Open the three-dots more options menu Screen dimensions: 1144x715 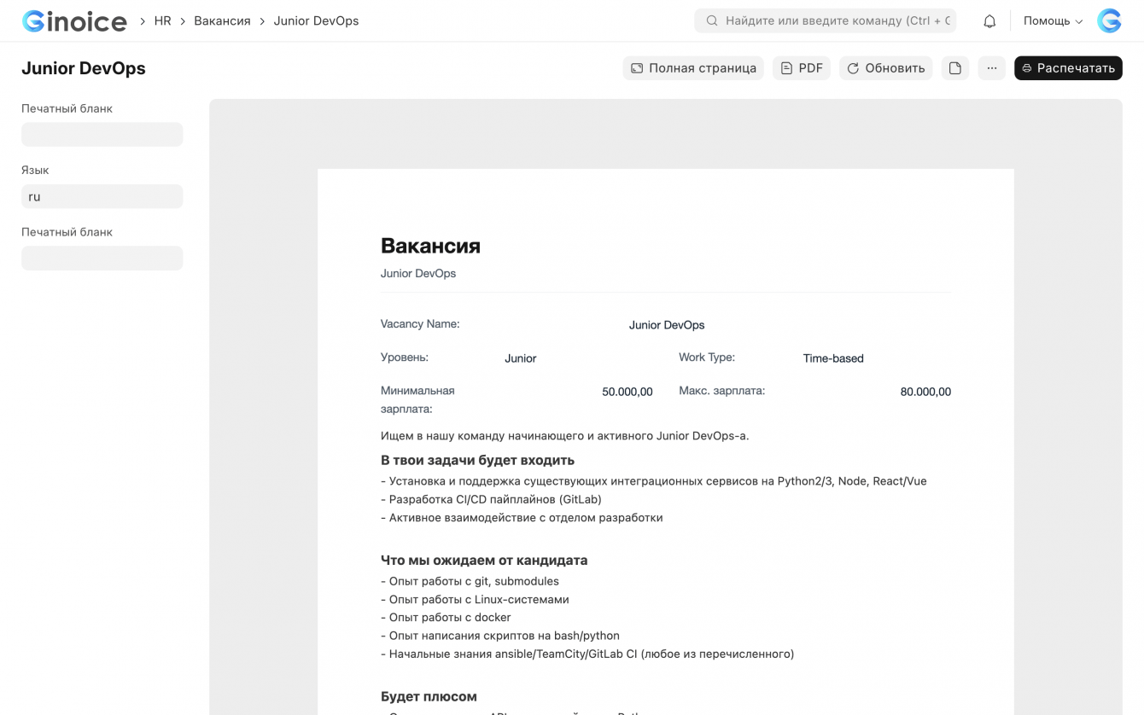pyautogui.click(x=991, y=68)
